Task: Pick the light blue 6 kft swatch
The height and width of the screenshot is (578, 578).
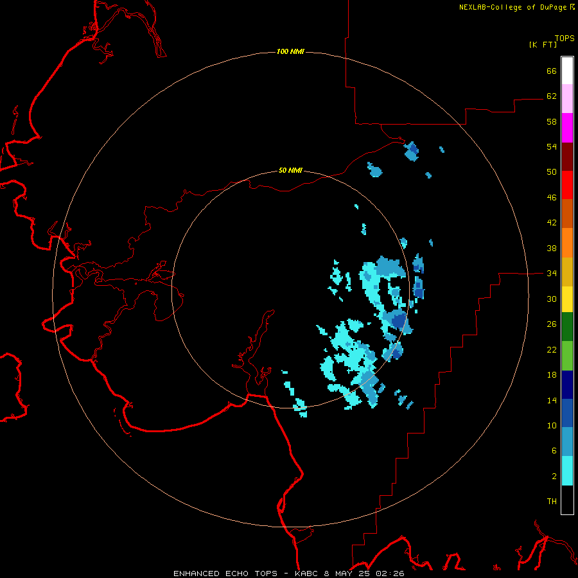Action: pos(567,442)
